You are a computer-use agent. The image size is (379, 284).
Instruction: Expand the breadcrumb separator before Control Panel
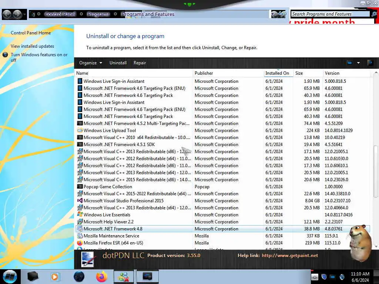tap(38, 14)
